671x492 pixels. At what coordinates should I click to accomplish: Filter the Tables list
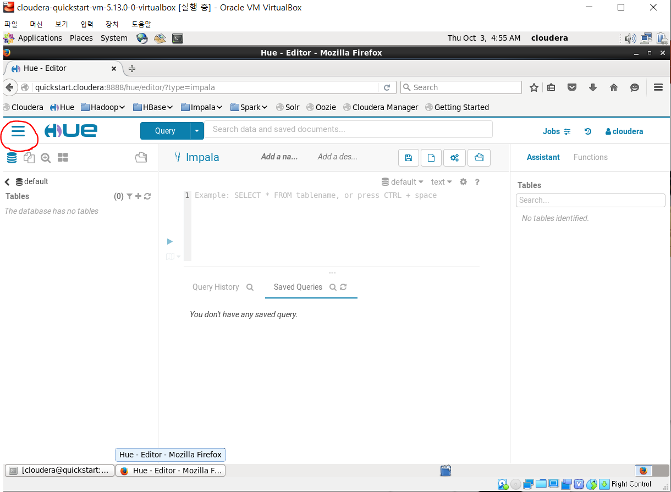coord(129,196)
